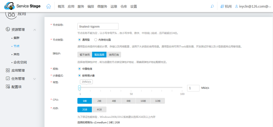
Task: Select the 1核 CPU option
Action: tap(84, 101)
